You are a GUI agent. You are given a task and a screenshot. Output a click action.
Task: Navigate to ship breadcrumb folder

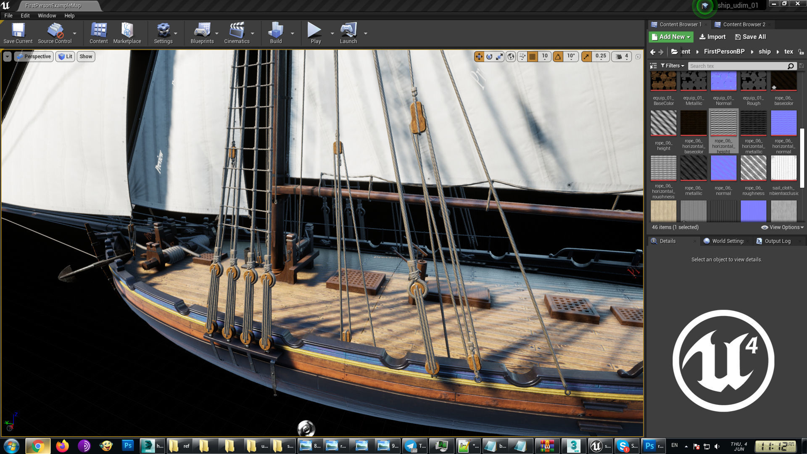pyautogui.click(x=765, y=51)
